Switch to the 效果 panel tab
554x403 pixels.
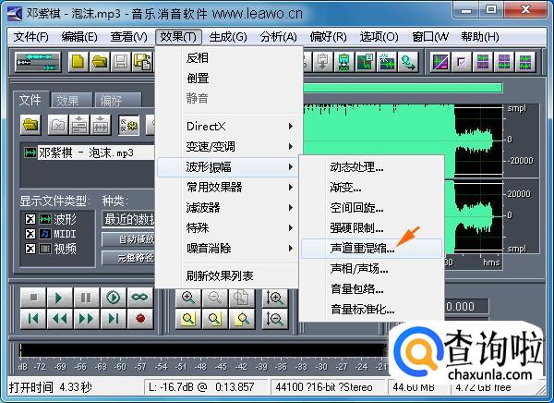click(x=72, y=101)
